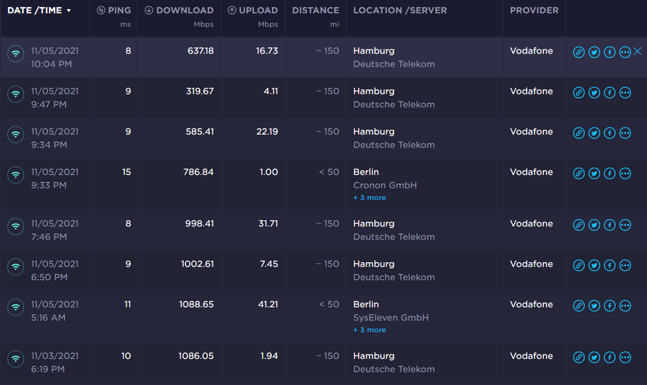Select the 41.21 upload value
Viewport: 647px width, 385px height.
(267, 304)
